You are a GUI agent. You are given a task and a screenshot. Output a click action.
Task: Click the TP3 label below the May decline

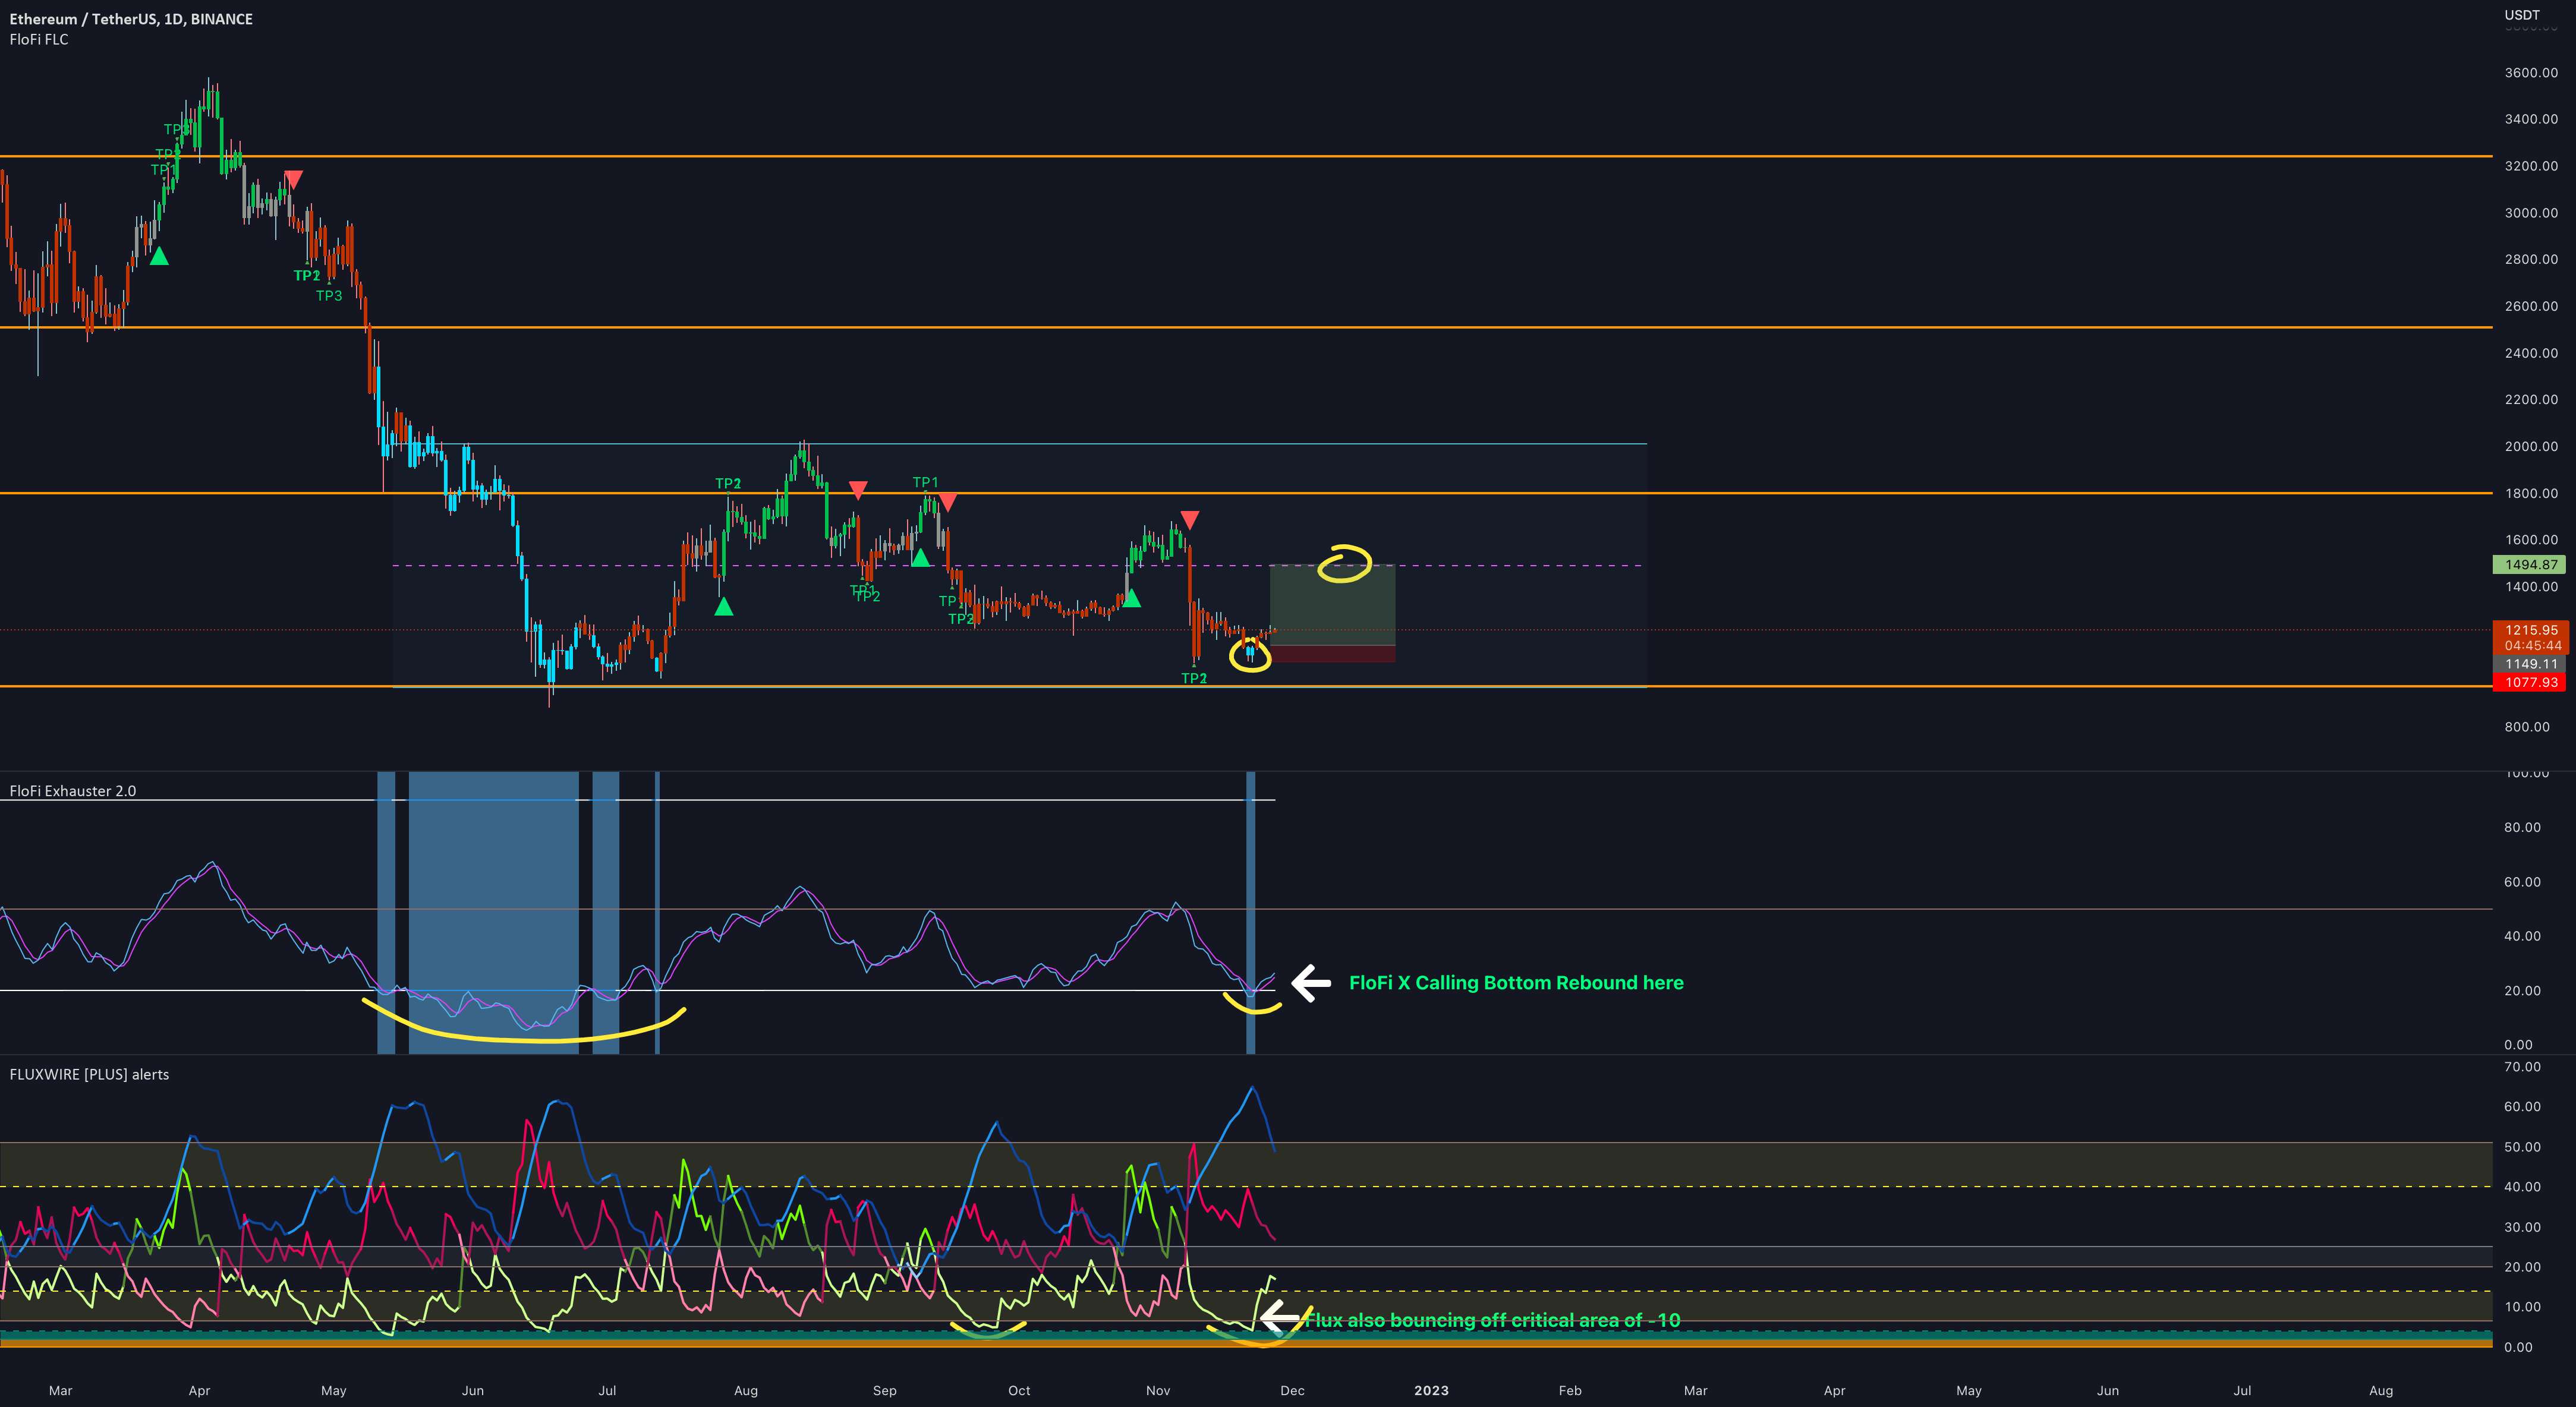pyautogui.click(x=329, y=296)
